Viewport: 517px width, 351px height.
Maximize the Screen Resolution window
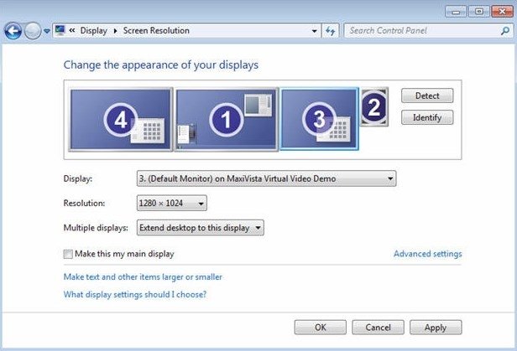[x=479, y=12]
